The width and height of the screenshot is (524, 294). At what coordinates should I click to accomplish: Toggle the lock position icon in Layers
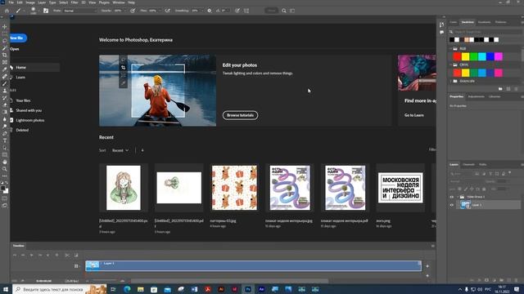[x=472, y=189]
